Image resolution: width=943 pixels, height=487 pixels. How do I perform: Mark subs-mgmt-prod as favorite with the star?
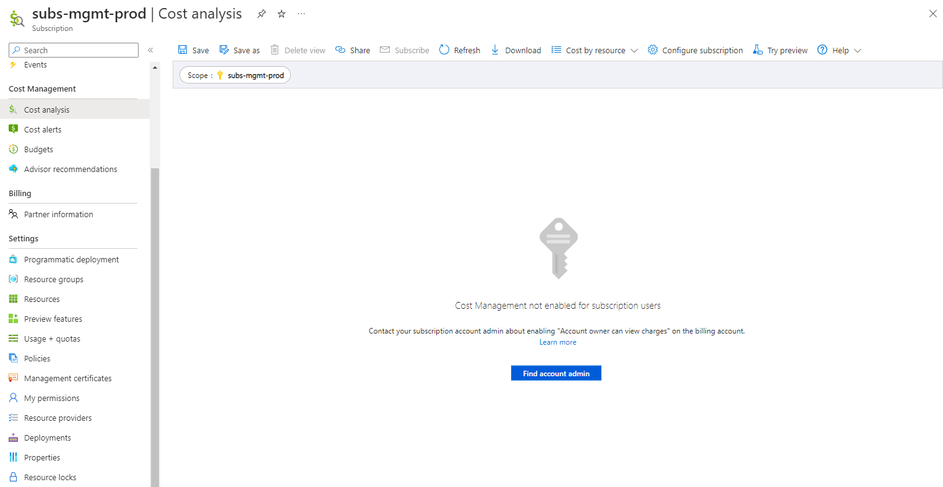pyautogui.click(x=282, y=14)
